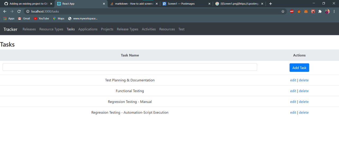
Task: Close the Google search Screen1.png tab
Action: click(x=262, y=4)
